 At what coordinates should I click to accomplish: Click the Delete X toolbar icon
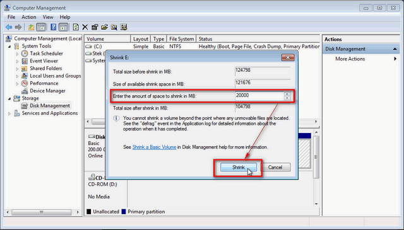click(x=85, y=27)
